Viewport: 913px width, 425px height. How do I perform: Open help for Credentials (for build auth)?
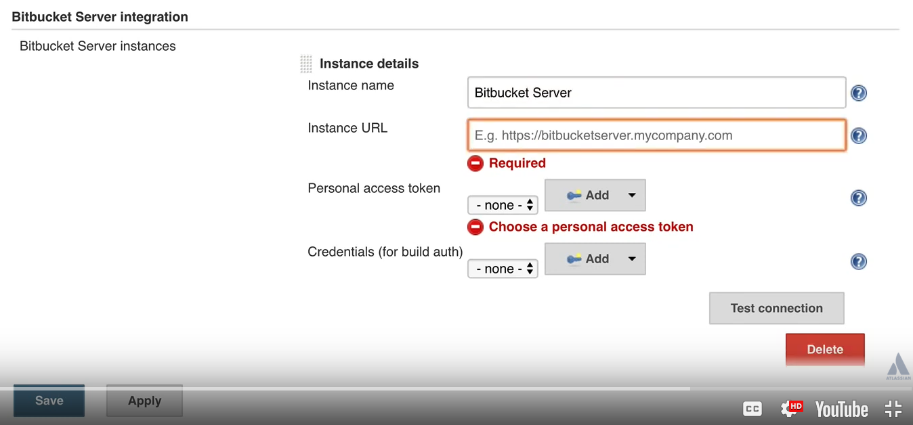[858, 262]
